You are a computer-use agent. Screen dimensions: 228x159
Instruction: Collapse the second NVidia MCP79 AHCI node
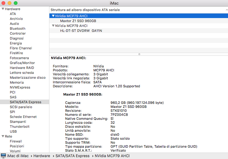click(53, 26)
